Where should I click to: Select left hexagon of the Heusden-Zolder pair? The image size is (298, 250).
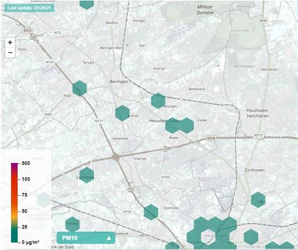point(172,125)
